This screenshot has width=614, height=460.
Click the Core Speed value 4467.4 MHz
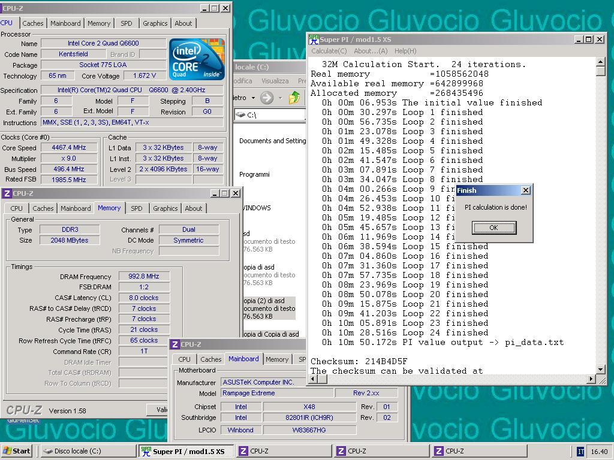69,147
